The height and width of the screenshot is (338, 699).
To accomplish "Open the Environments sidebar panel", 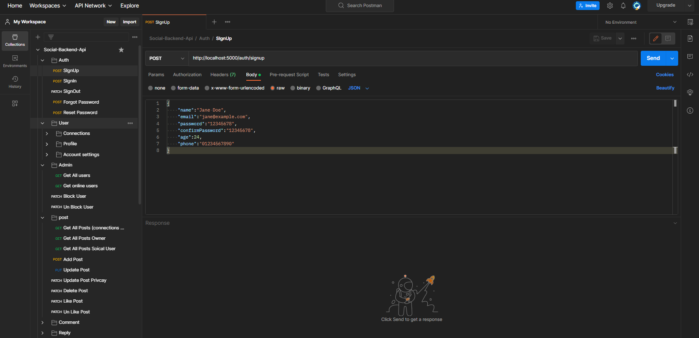I will 15,61.
